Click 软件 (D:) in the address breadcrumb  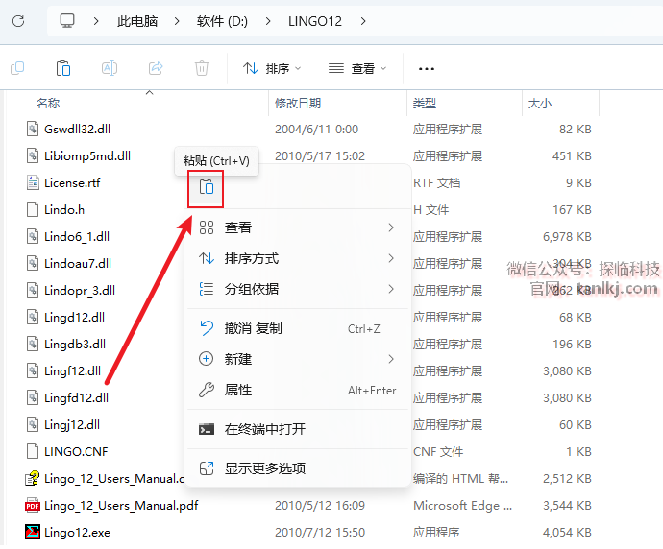click(x=222, y=21)
